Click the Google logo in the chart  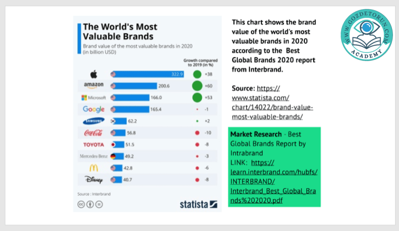pos(94,109)
